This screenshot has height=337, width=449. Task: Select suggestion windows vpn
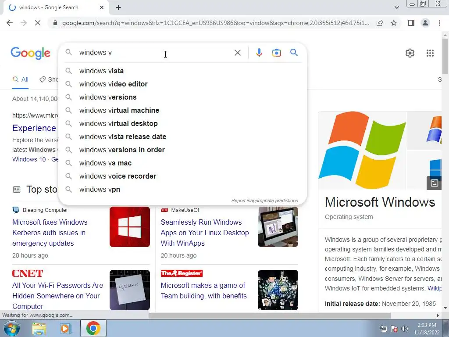182,190
